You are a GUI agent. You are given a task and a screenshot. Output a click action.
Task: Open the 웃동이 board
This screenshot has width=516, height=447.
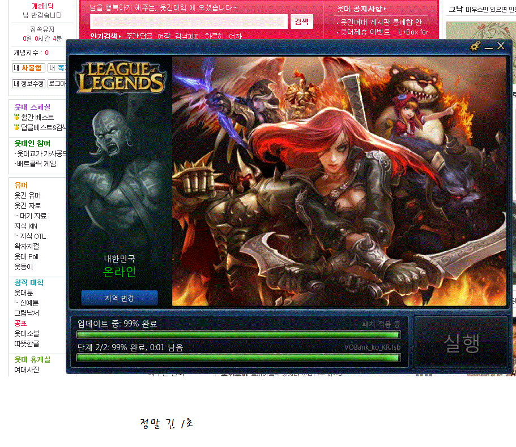coord(24,267)
